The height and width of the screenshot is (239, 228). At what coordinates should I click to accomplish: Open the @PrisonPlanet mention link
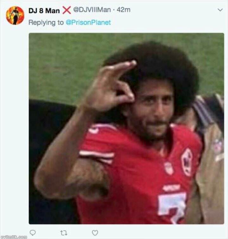[x=88, y=22]
